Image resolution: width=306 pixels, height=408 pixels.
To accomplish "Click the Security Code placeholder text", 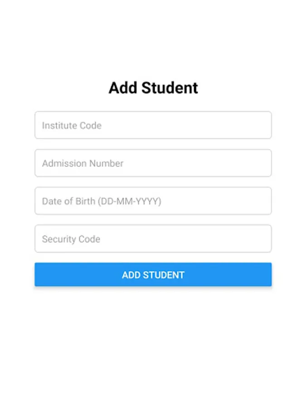I will coord(71,239).
